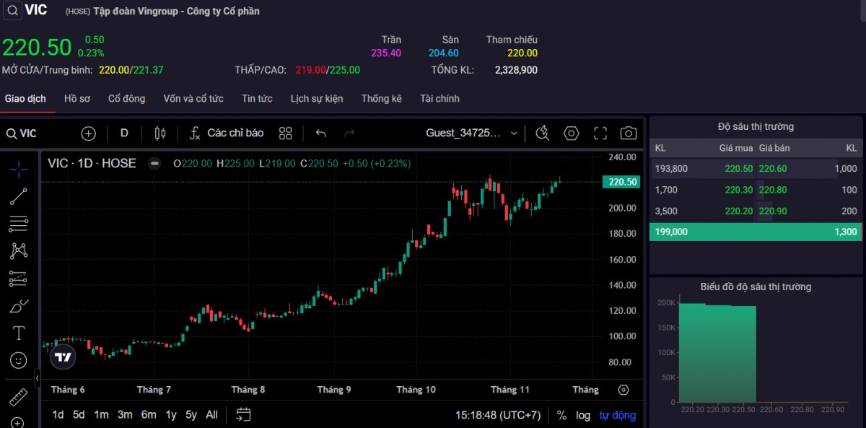Toggle tự động auto scale
Viewport: 866px width, 428px height.
618,416
